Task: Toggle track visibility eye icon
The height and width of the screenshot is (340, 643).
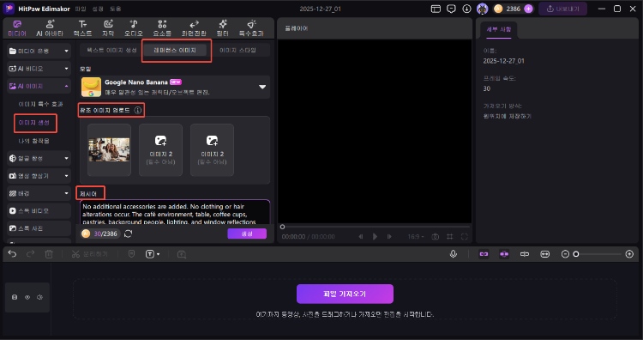Action: pos(27,297)
